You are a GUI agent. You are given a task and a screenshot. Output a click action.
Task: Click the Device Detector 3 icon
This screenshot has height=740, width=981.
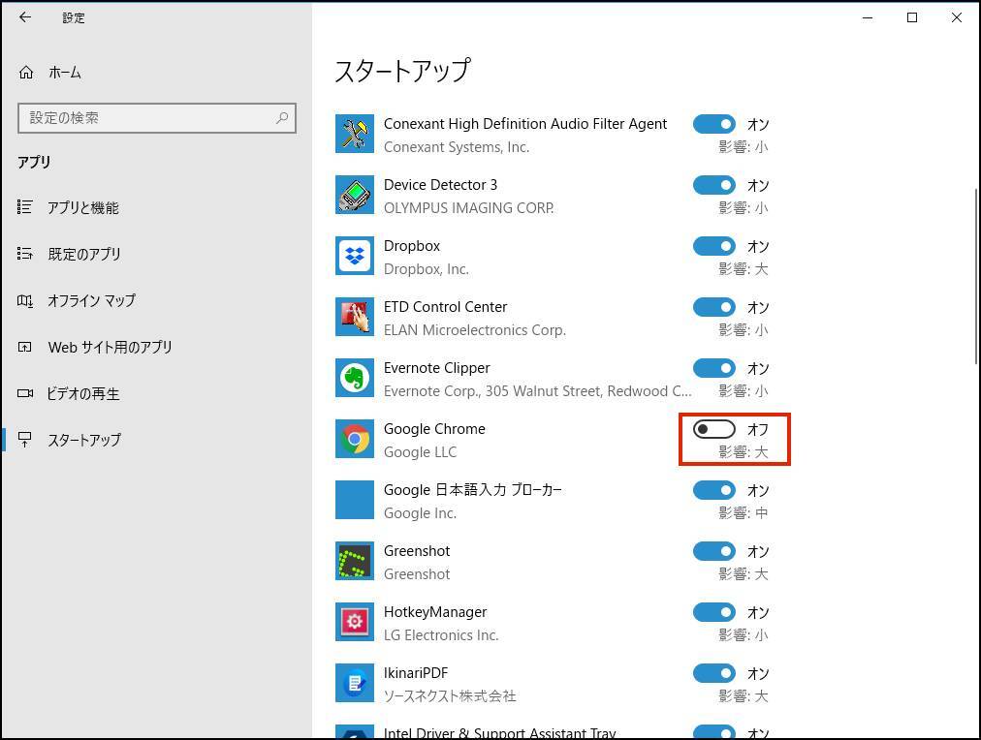tap(355, 196)
